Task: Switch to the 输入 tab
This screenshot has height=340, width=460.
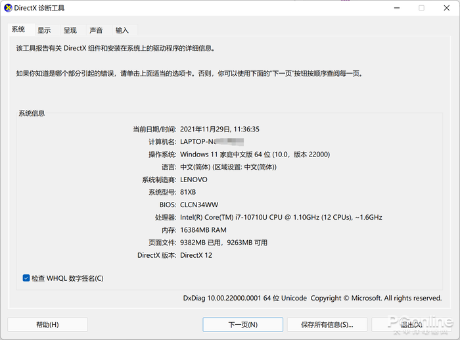Action: click(122, 30)
